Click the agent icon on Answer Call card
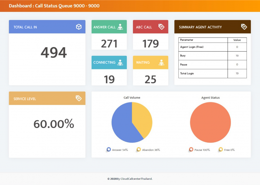This screenshot has height=185, width=260. pos(120,27)
